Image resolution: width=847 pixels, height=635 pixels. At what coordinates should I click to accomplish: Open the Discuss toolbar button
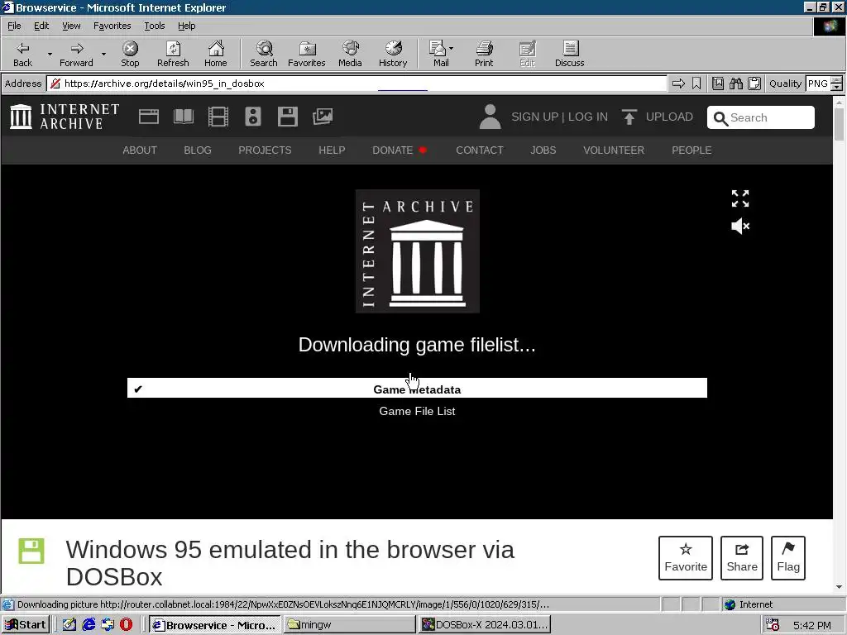(569, 55)
